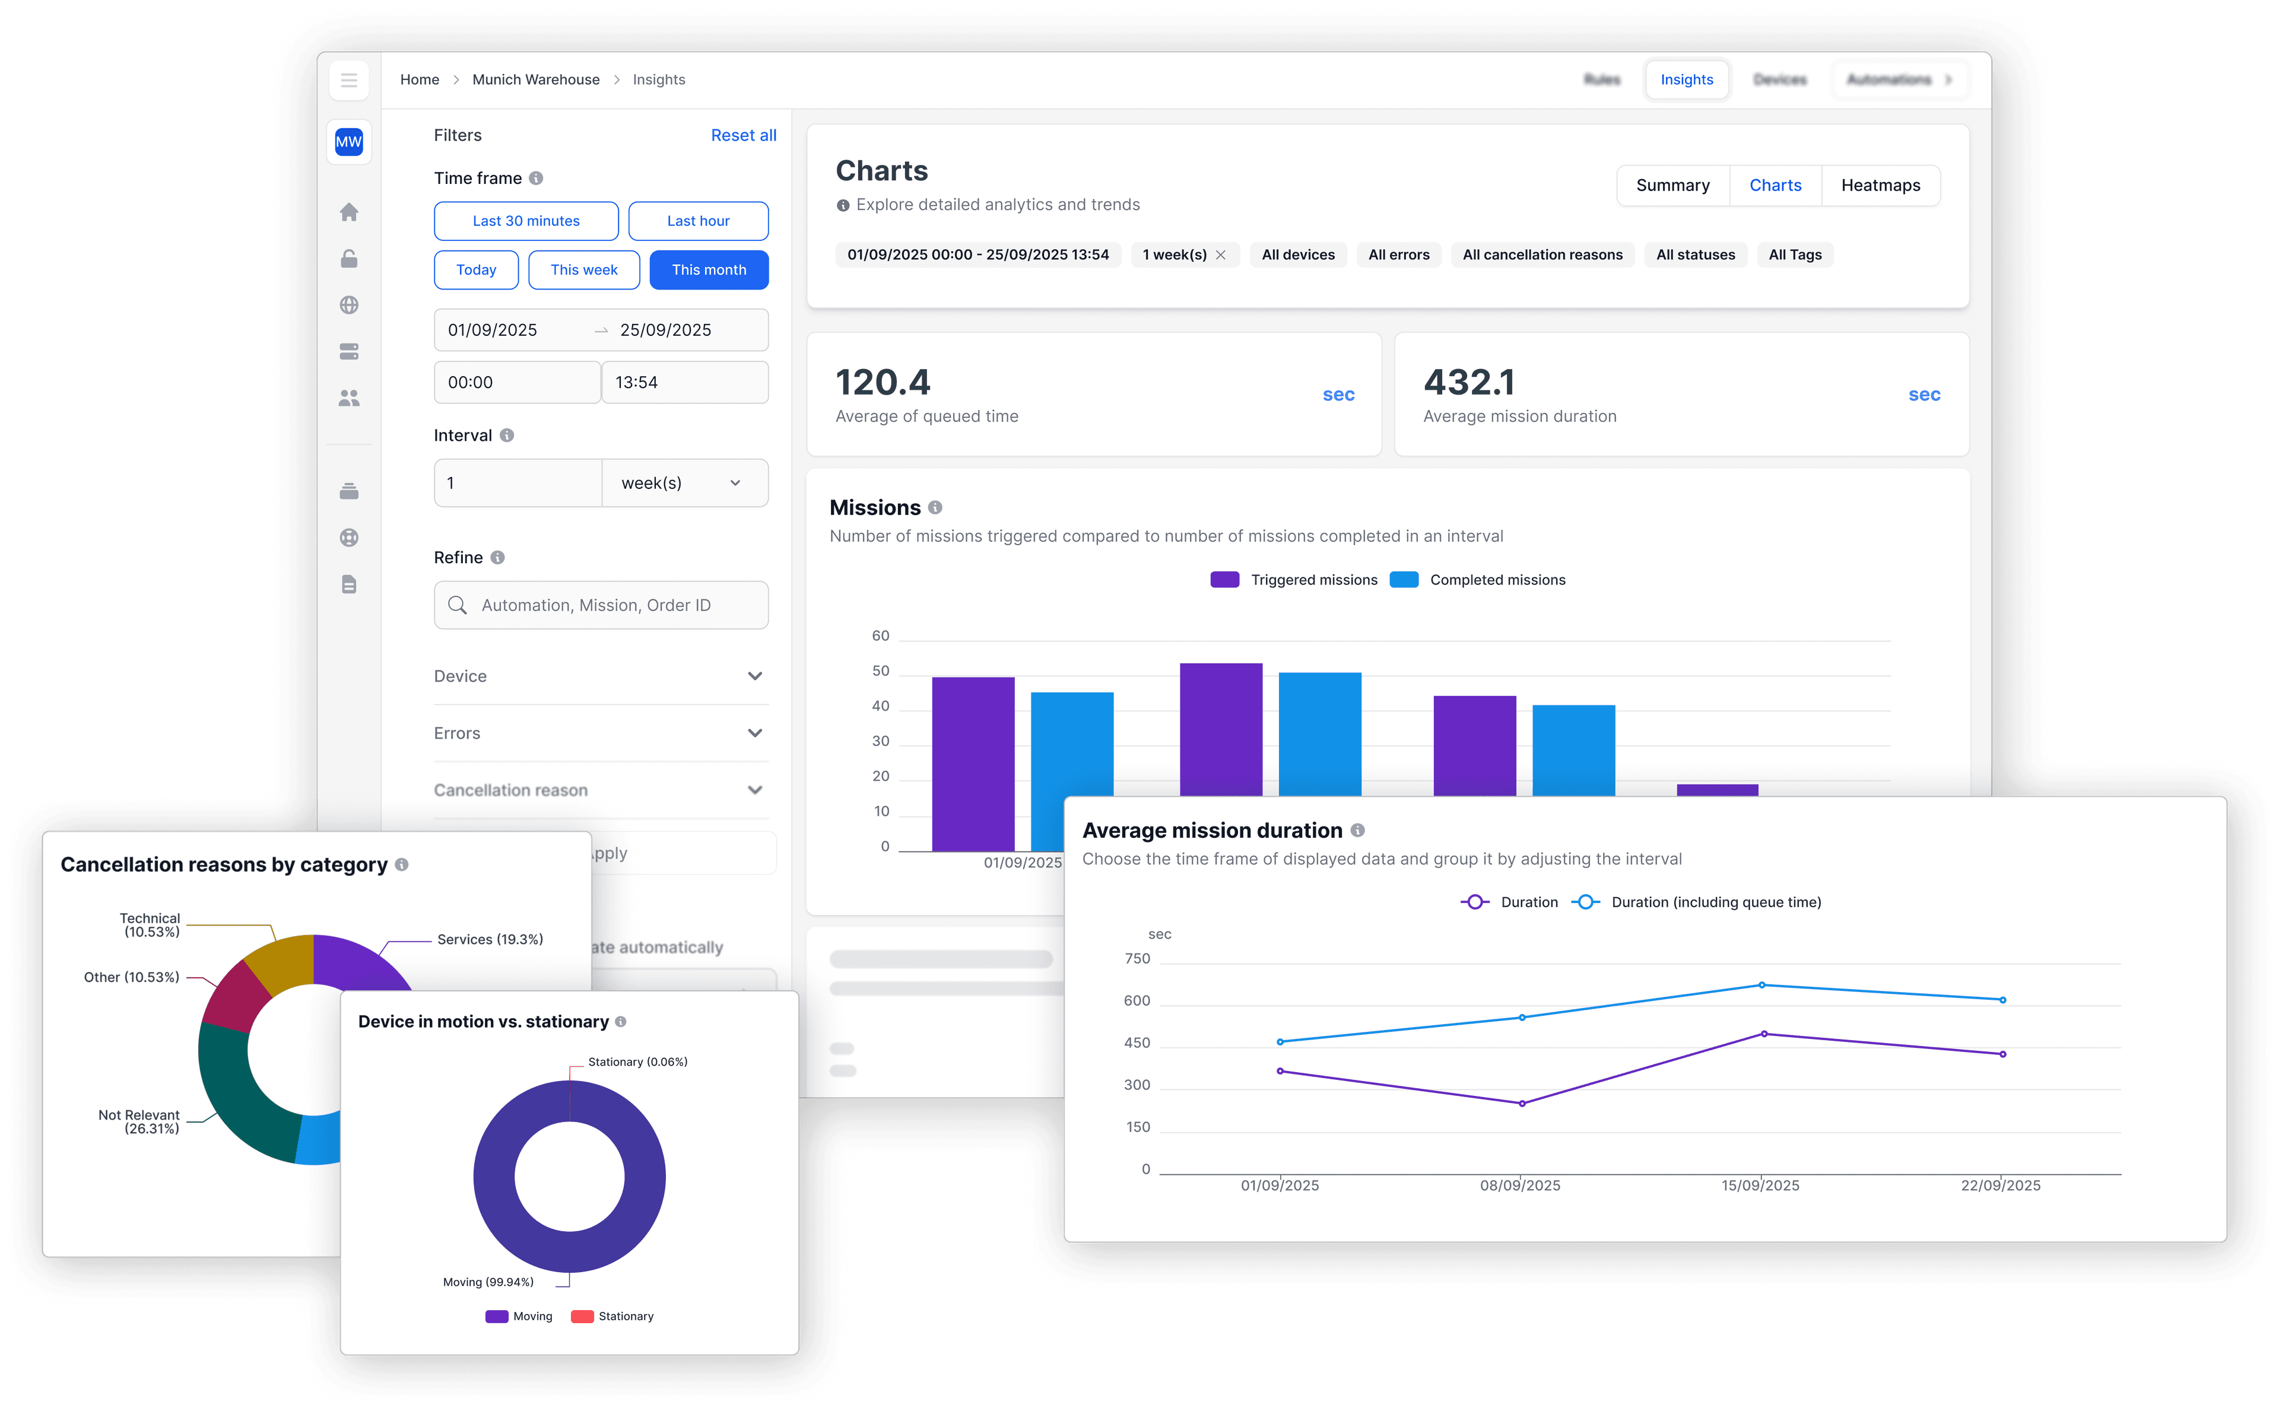Toggle Completed missions blue legend swatch
The width and height of the screenshot is (2279, 1408).
tap(1404, 579)
